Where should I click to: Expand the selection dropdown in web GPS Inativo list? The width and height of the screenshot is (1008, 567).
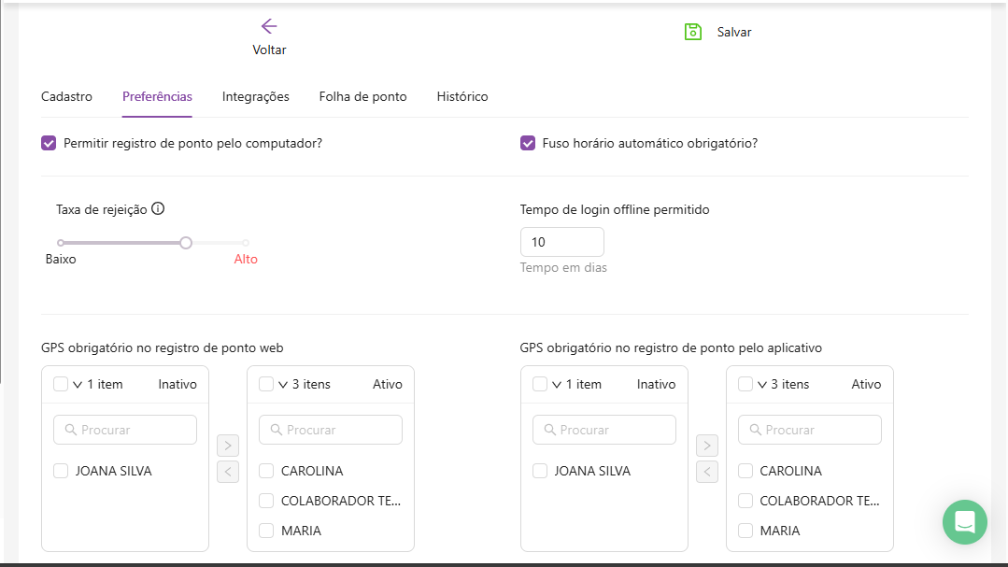point(78,384)
